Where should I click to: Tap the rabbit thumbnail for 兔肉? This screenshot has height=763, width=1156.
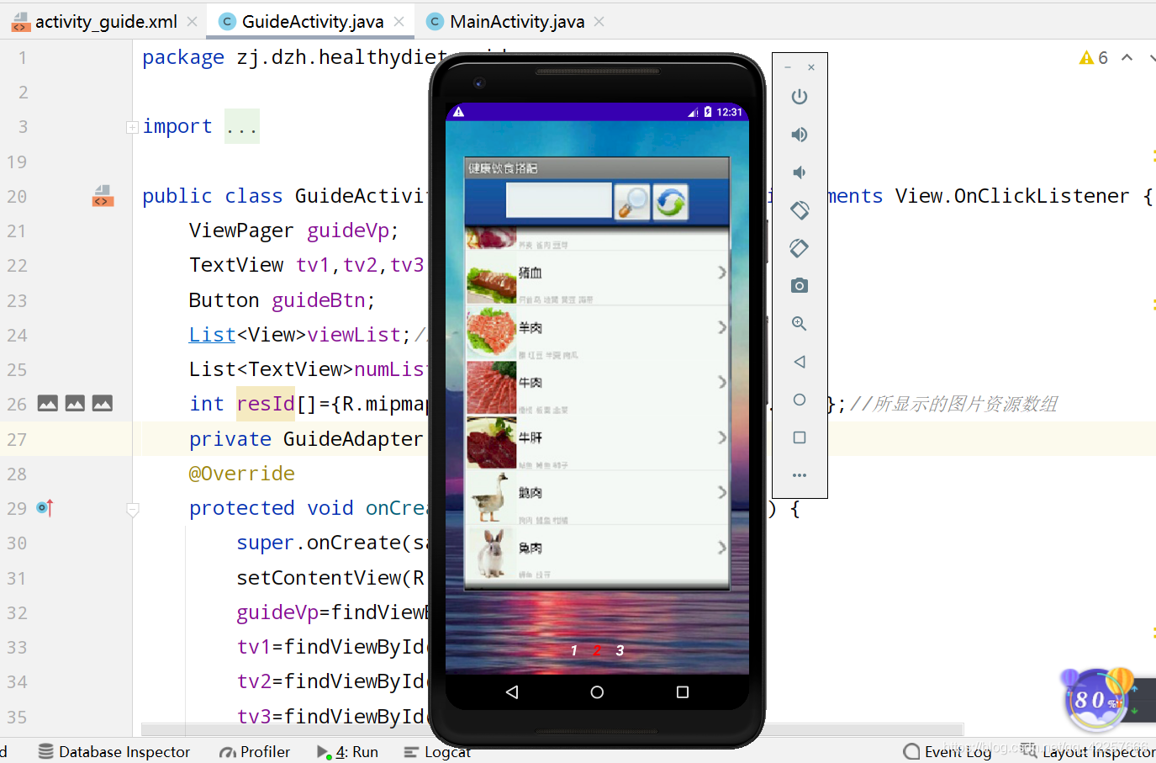pyautogui.click(x=492, y=552)
